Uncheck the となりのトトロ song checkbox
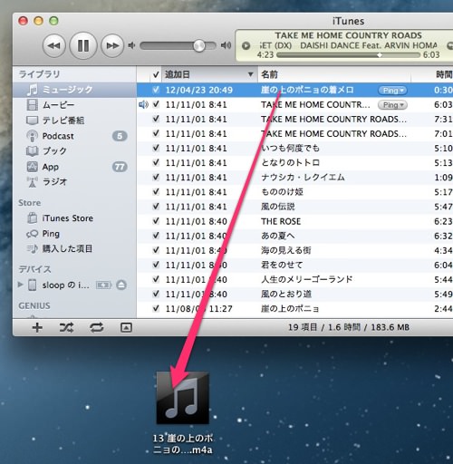Viewport: 453px width, 464px height. tap(156, 162)
